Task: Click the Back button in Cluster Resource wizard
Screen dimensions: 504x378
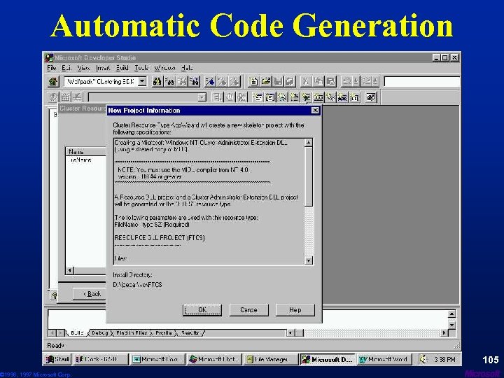Action: click(x=90, y=294)
